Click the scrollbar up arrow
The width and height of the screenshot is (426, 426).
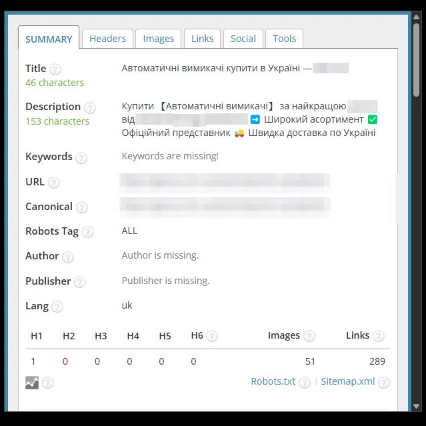click(x=417, y=17)
